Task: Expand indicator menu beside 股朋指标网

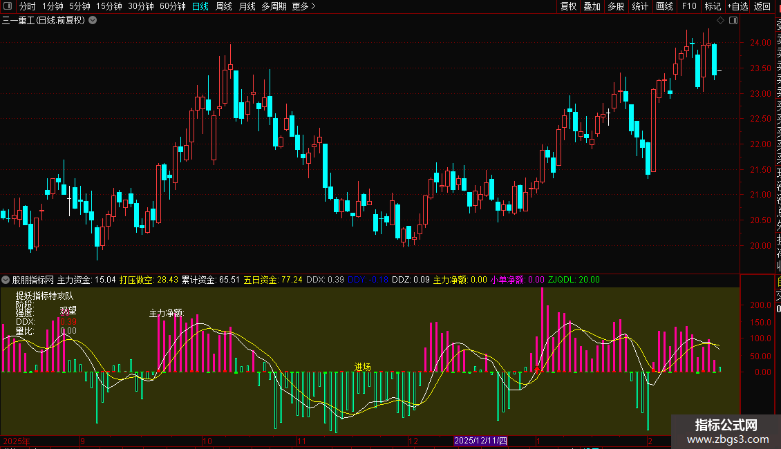Action: tap(6, 280)
